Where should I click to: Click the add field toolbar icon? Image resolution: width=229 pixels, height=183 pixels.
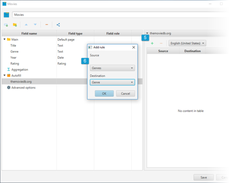point(6,25)
